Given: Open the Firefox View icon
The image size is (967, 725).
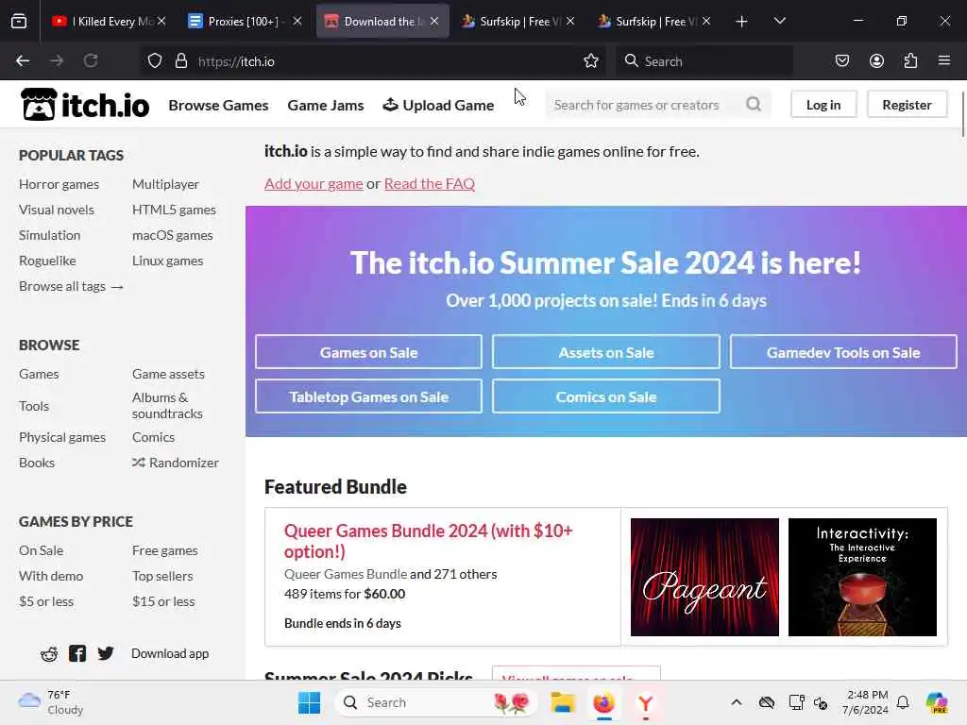Looking at the screenshot, I should tap(19, 21).
